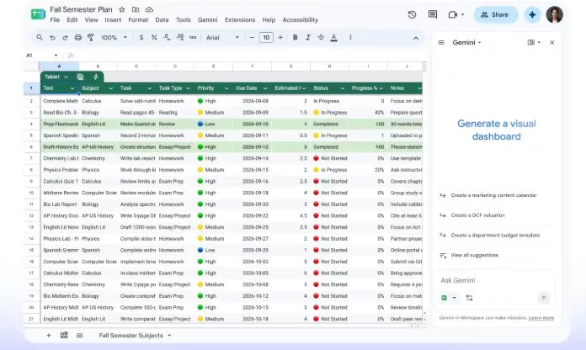The height and width of the screenshot is (350, 586).
Task: Select the paint format tool
Action: tap(90, 37)
